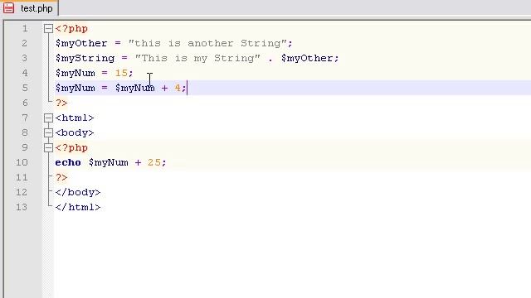Click the opening <?php tag on line 1
531x298 pixels.
pos(71,28)
